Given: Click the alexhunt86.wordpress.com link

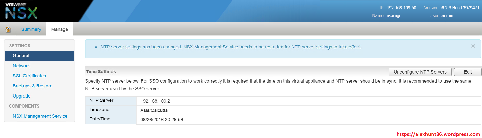Looking at the screenshot, I should click(438, 134).
